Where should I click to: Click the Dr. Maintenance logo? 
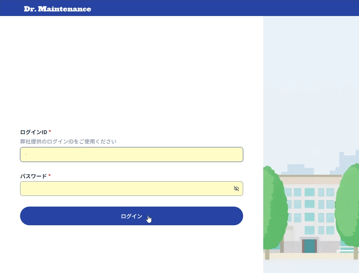(x=58, y=9)
